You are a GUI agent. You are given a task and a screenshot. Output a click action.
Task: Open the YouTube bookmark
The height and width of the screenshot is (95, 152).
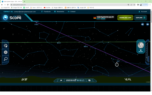pyautogui.click(x=47, y=8)
